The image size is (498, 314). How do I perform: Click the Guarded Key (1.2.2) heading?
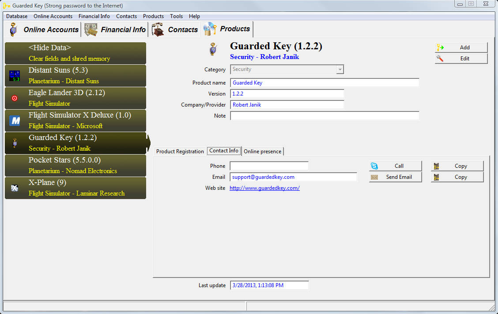click(276, 46)
